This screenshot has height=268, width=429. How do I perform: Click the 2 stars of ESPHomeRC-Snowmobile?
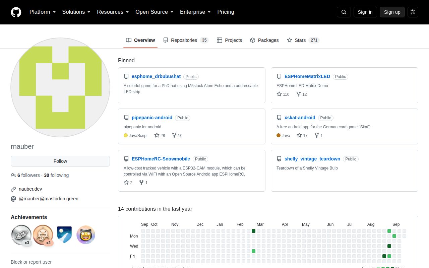point(128,183)
